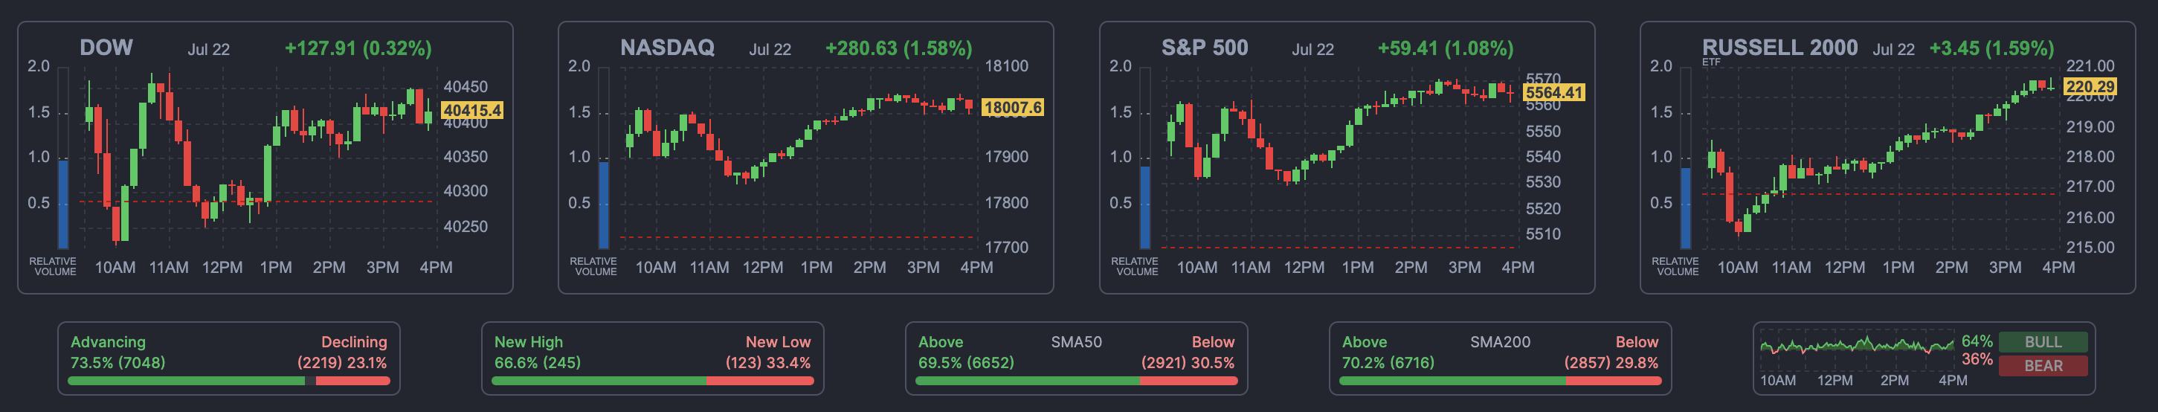Click the DOW candlestick chart area
2158x412 pixels.
pyautogui.click(x=257, y=158)
